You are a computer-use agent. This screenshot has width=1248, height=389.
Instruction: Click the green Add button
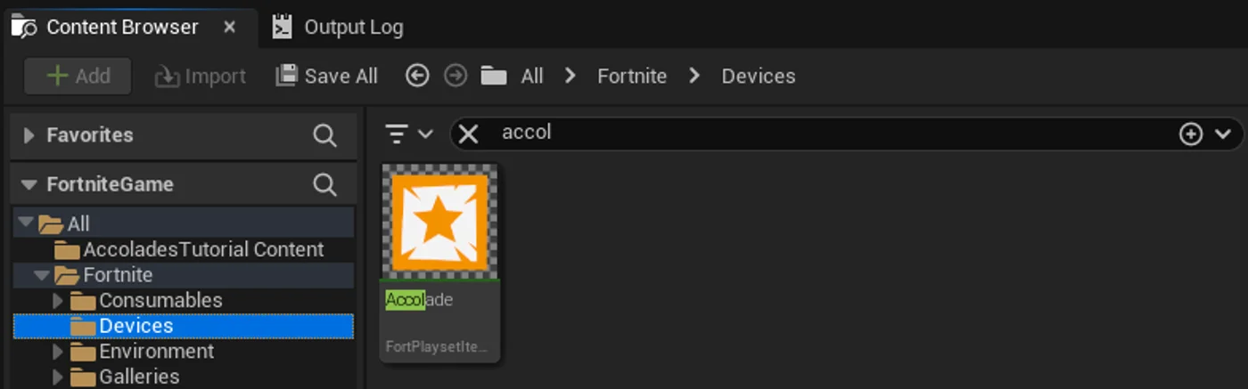(x=78, y=77)
